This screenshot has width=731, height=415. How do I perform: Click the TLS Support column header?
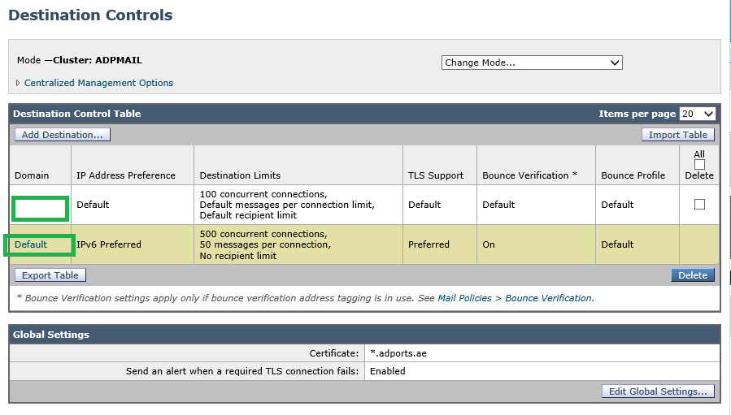436,175
